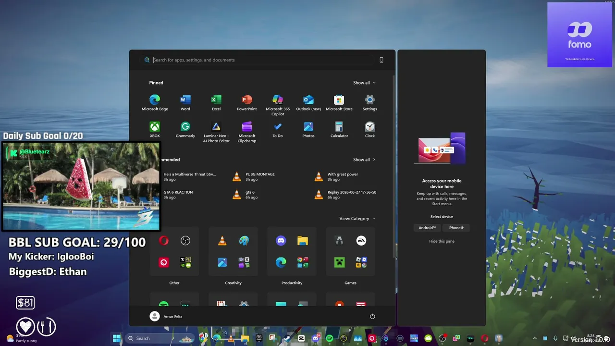
Task: Click the Hide this pane link
Action: tap(442, 241)
